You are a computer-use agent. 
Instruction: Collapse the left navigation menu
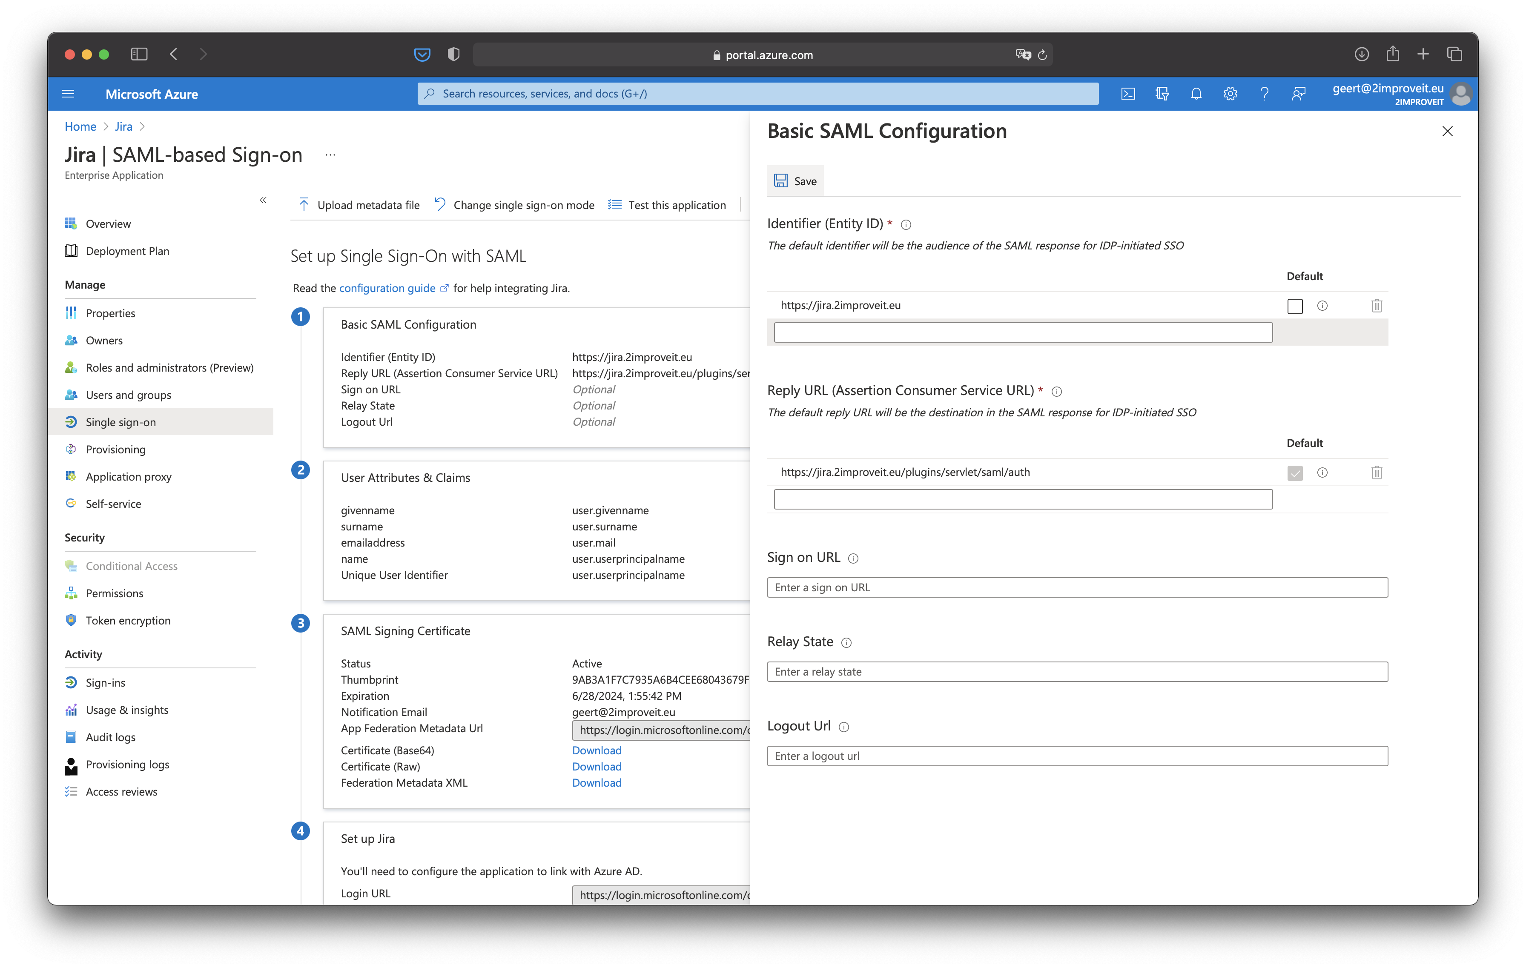point(263,200)
